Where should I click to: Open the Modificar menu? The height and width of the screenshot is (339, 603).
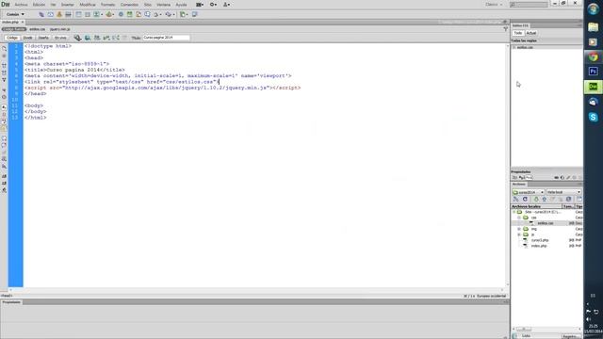tap(88, 5)
